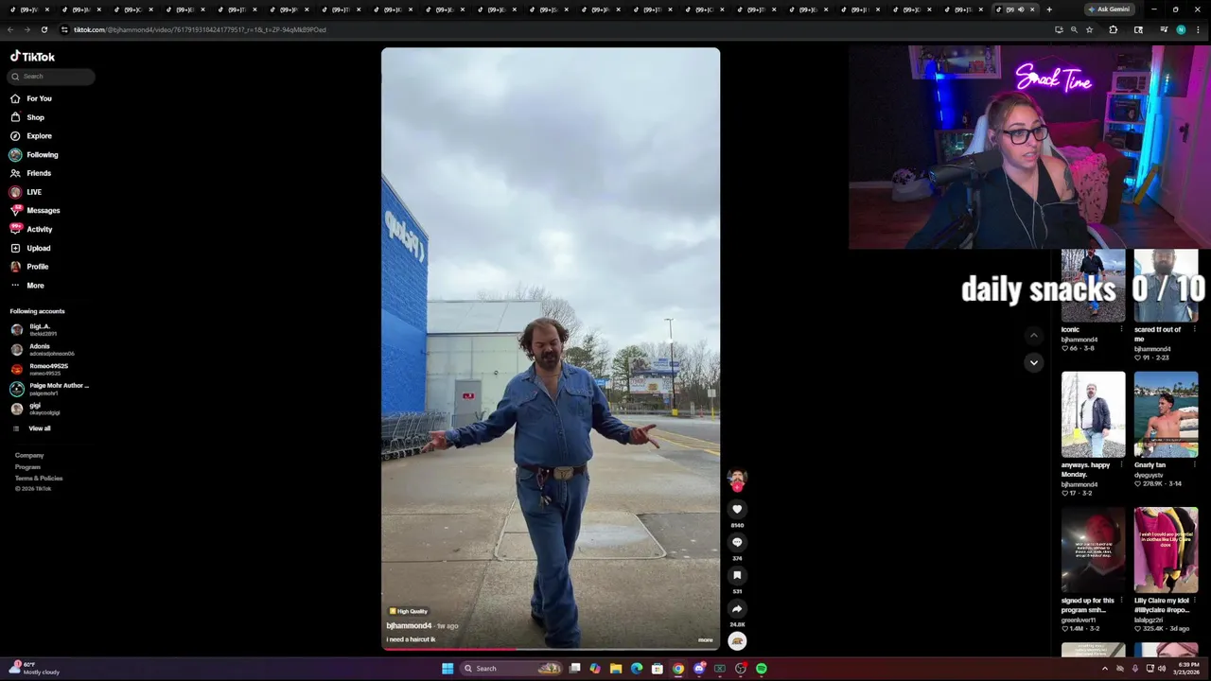Open bjhammond4 username on video

click(409, 626)
